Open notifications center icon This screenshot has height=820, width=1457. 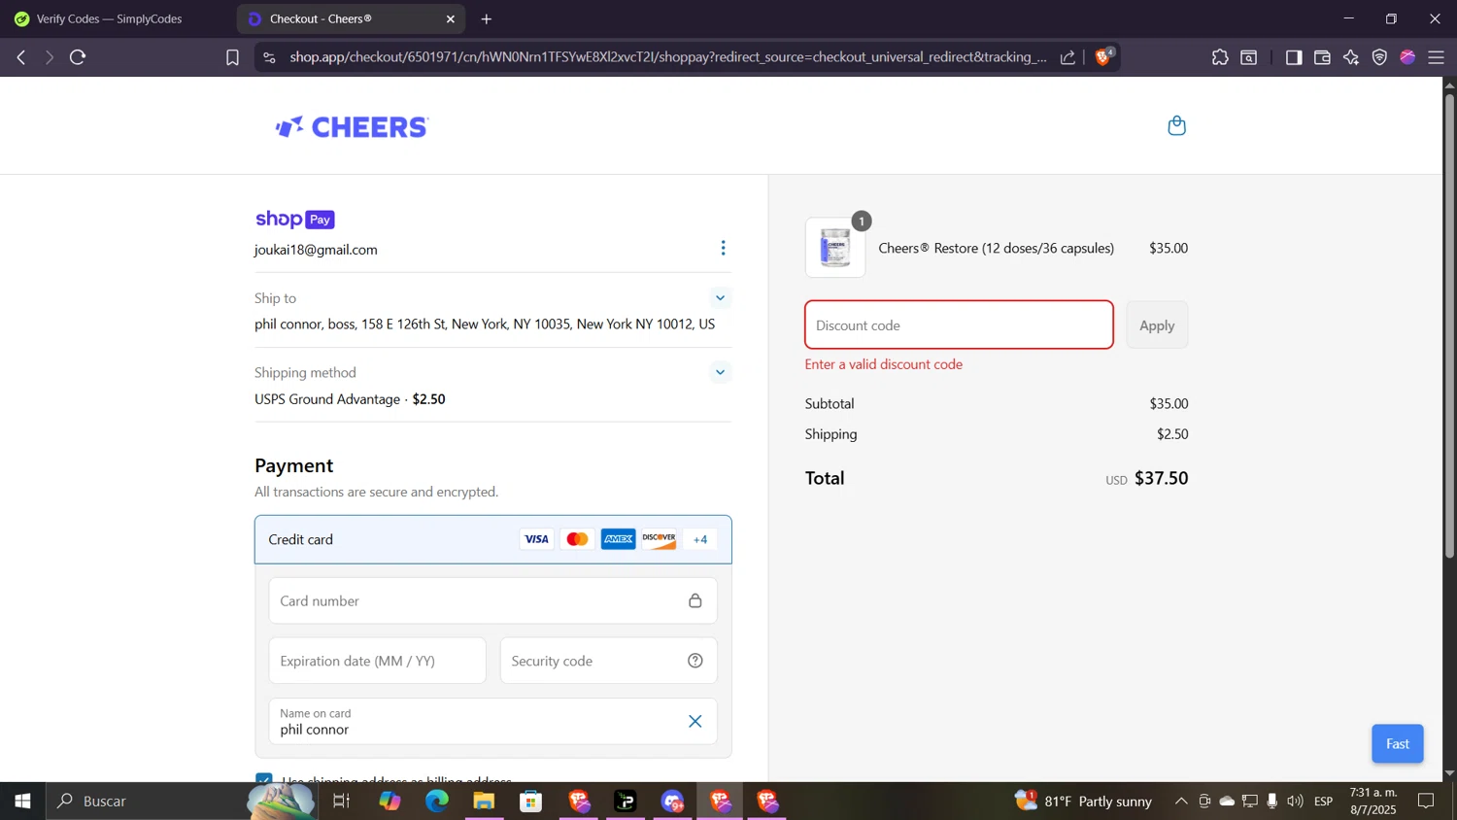tap(1426, 801)
